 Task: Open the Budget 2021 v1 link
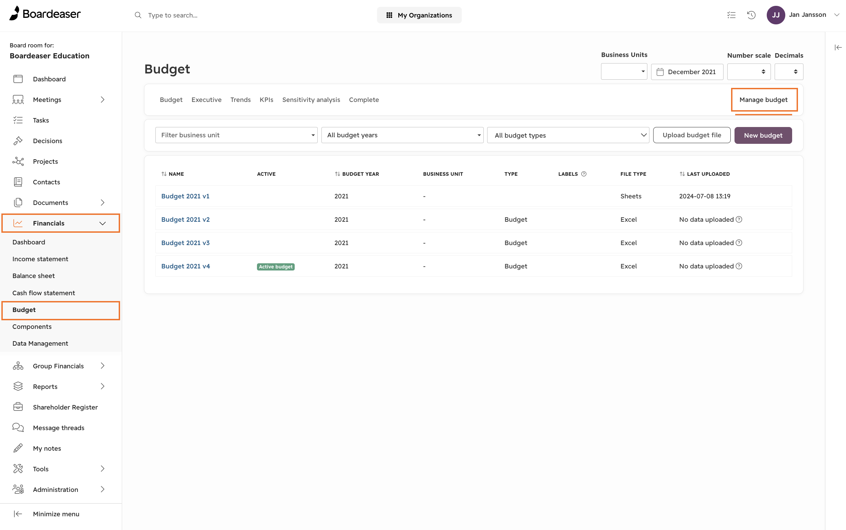[185, 196]
